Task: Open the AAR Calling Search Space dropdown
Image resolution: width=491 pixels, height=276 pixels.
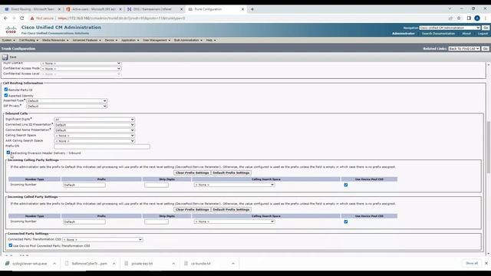Action: [94, 141]
